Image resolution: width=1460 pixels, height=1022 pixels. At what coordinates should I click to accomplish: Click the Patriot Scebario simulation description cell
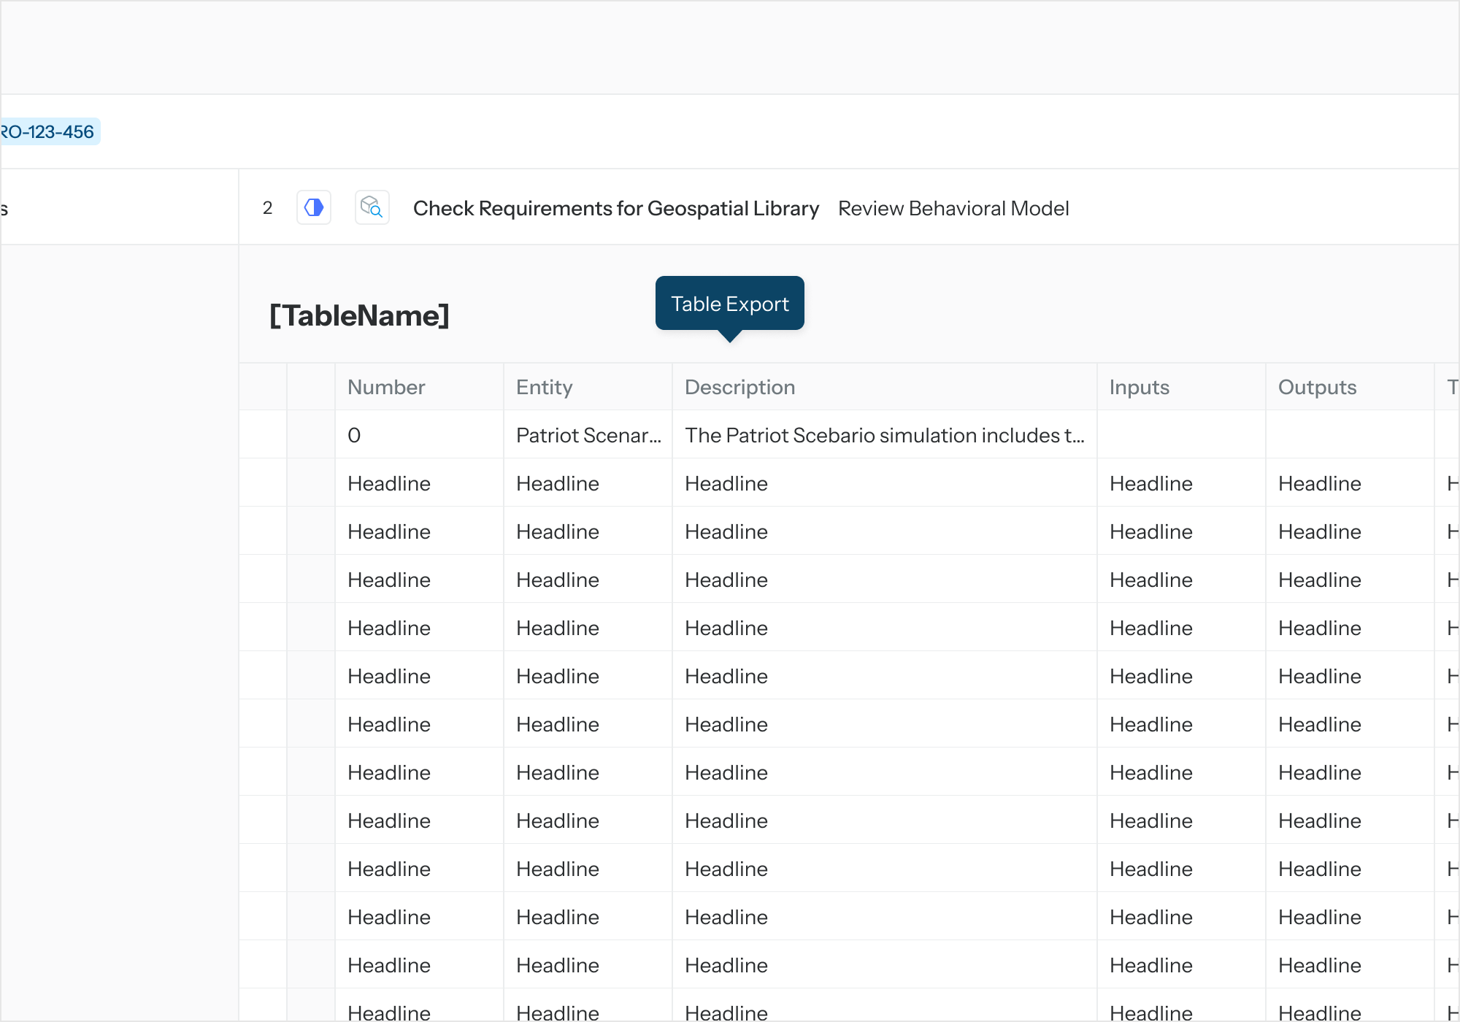tap(883, 435)
